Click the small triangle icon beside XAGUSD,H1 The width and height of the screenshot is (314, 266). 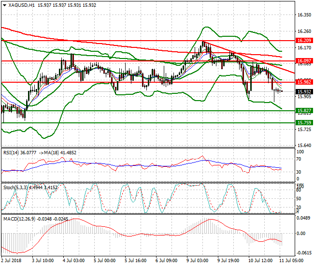(4, 4)
